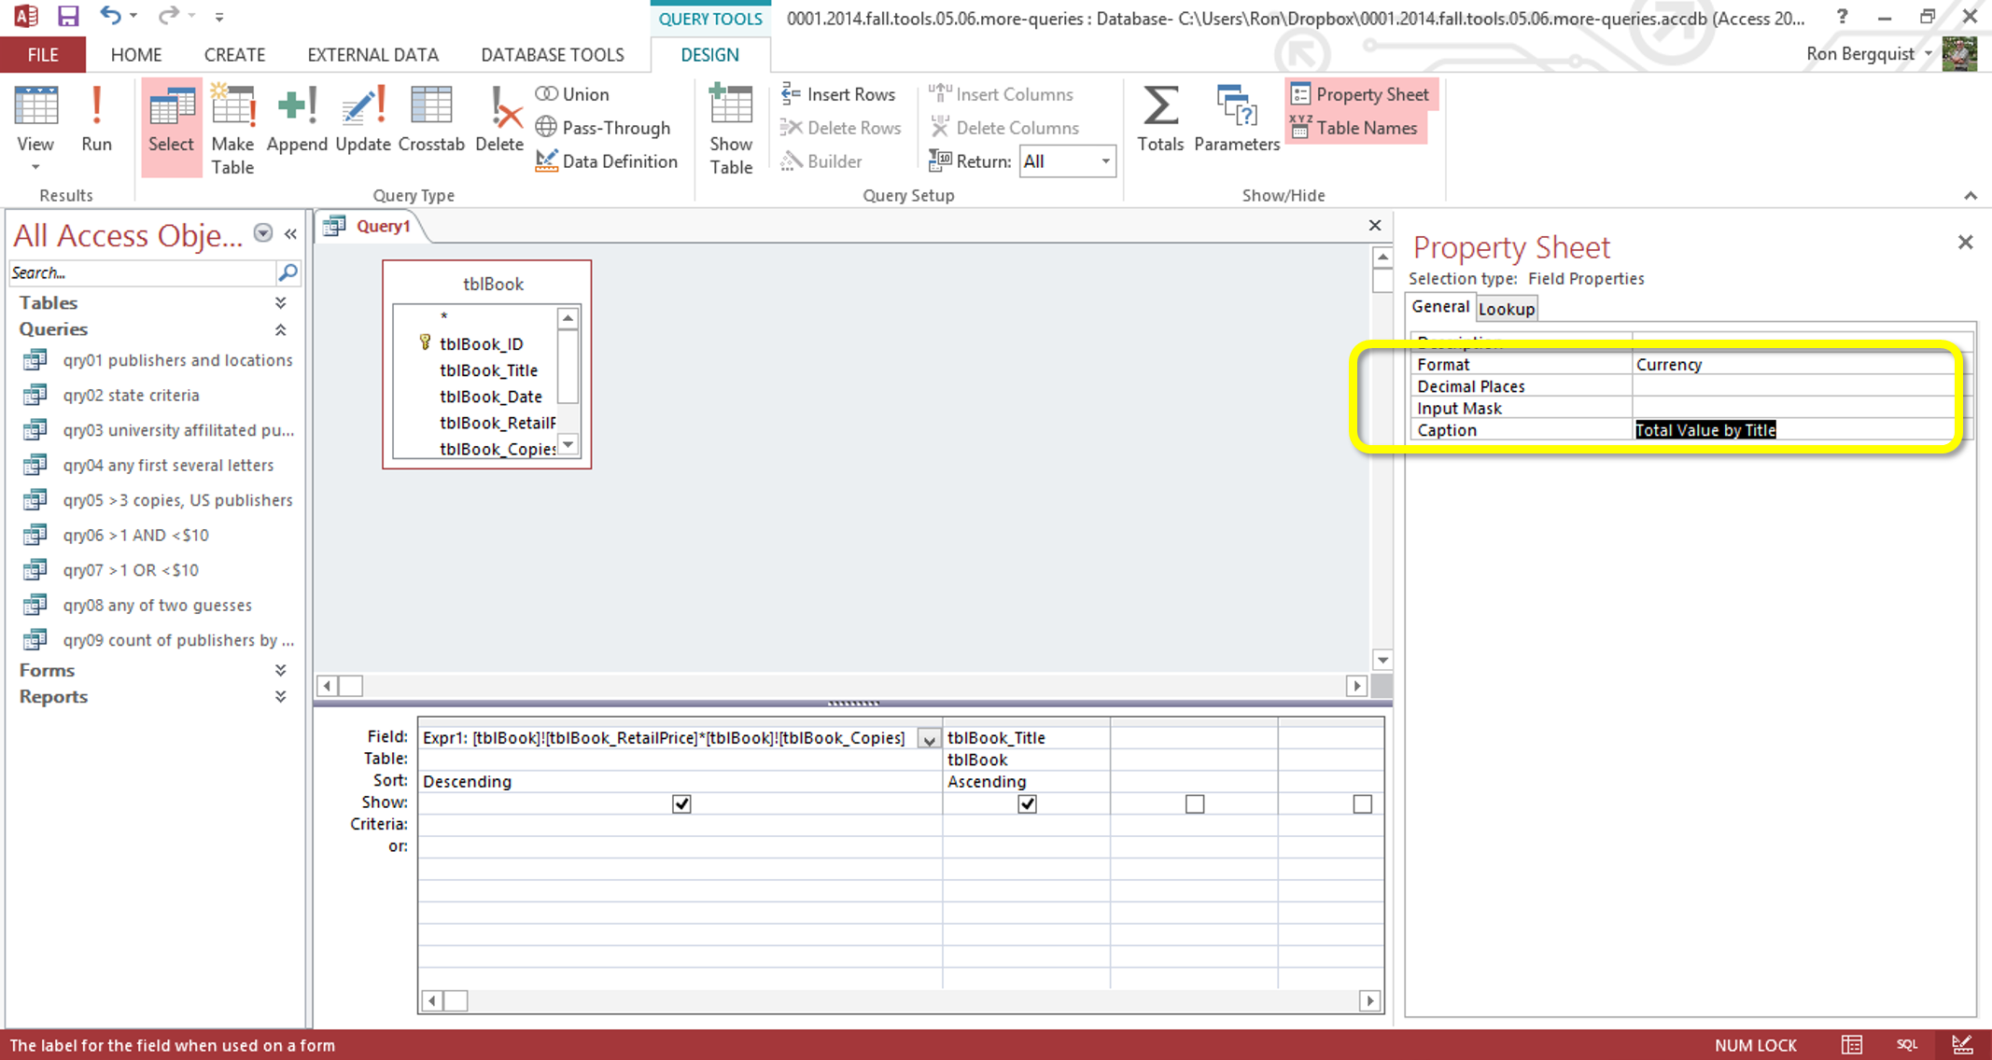The height and width of the screenshot is (1060, 1992).
Task: Open the DATABASE TOOLS ribbon tab
Action: 552,55
